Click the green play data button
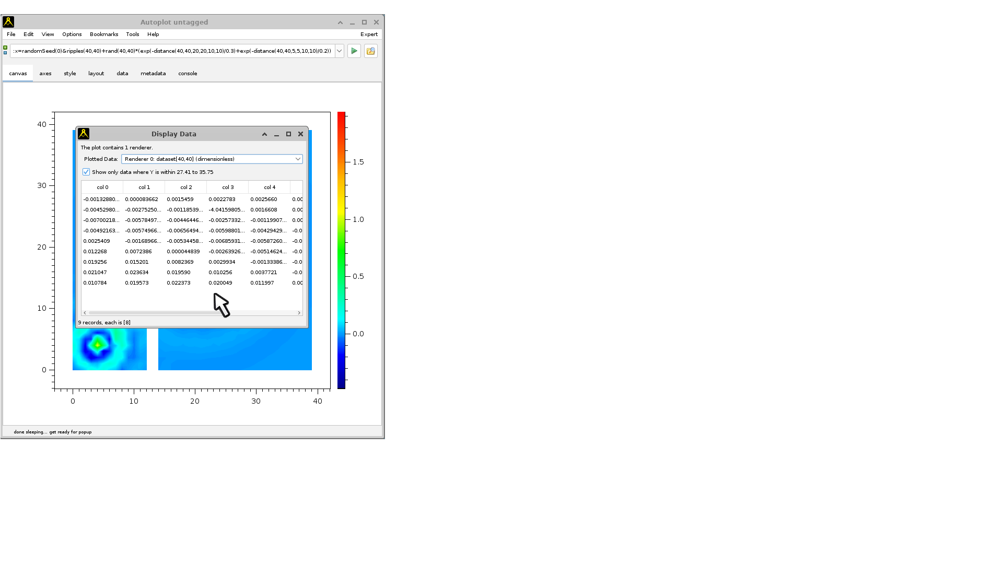The width and height of the screenshot is (1003, 564). point(354,51)
